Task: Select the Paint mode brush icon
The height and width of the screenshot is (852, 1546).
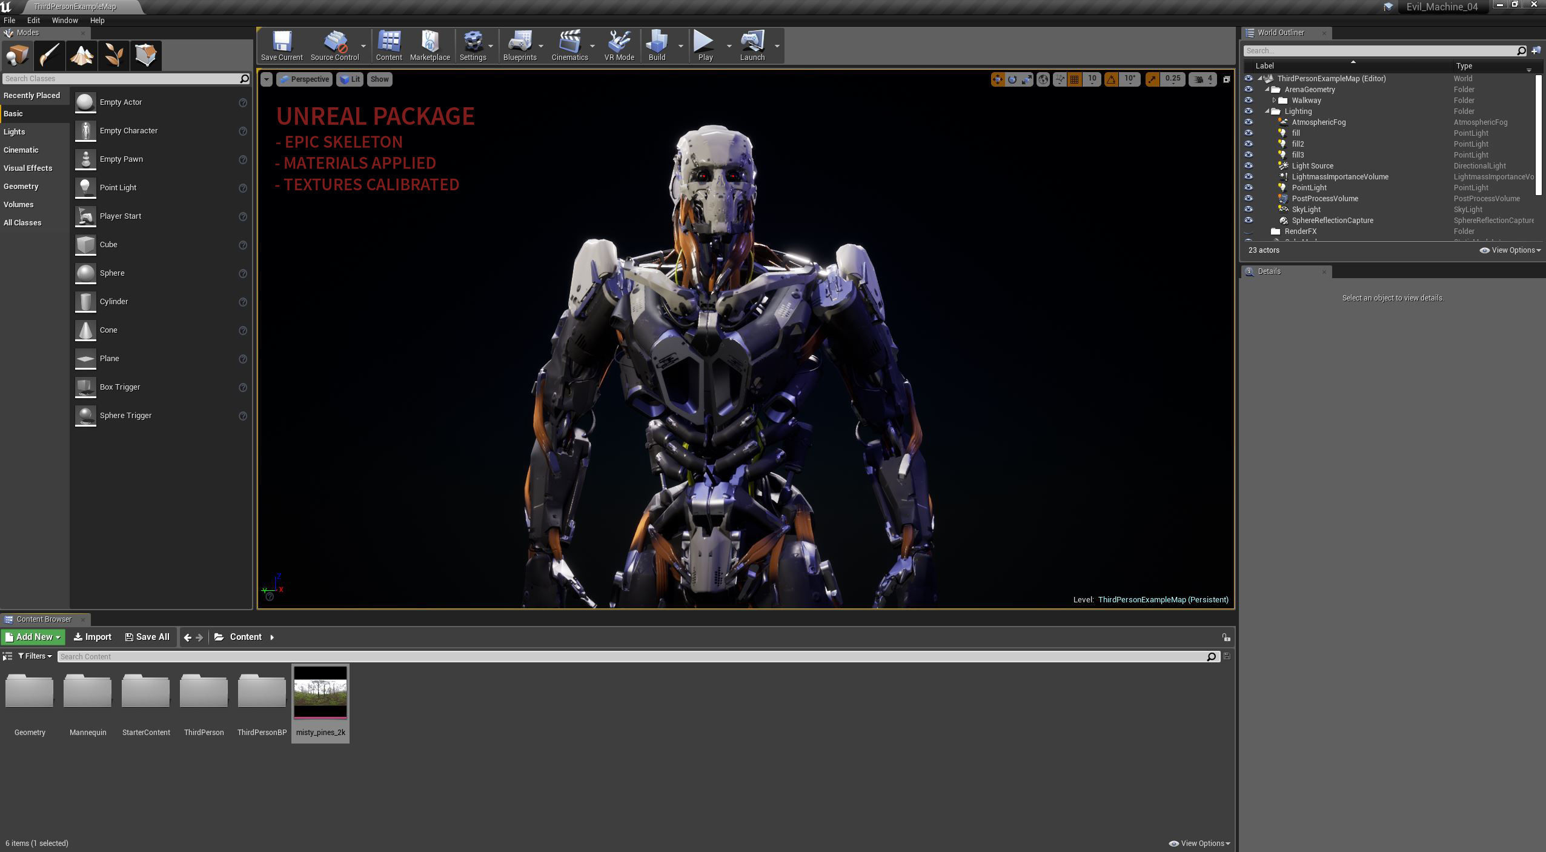Action: tap(49, 56)
